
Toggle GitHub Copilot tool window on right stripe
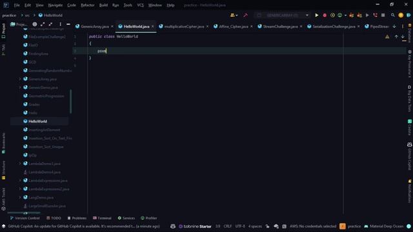coord(410,156)
